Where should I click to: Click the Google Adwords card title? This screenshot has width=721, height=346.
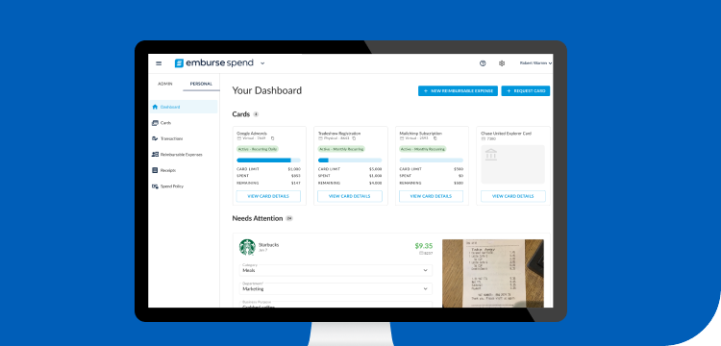pos(252,134)
